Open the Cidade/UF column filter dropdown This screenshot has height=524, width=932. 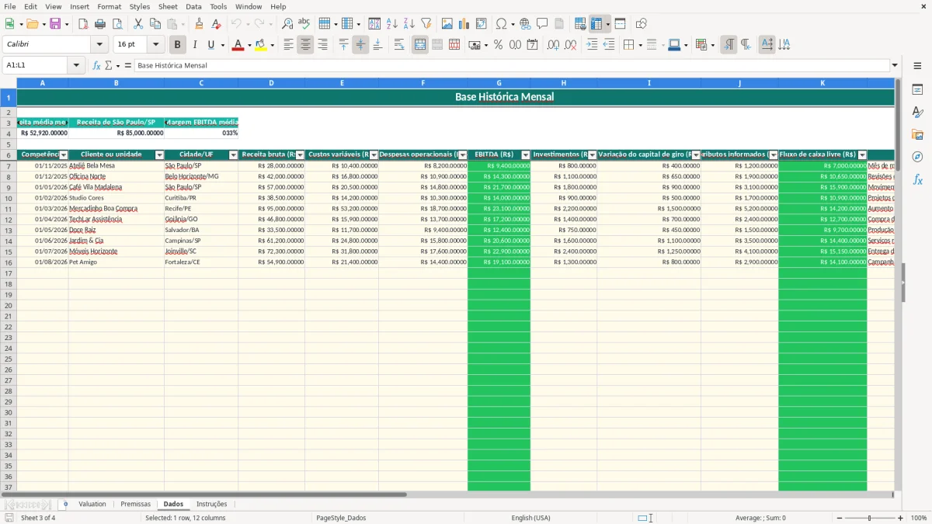234,155
